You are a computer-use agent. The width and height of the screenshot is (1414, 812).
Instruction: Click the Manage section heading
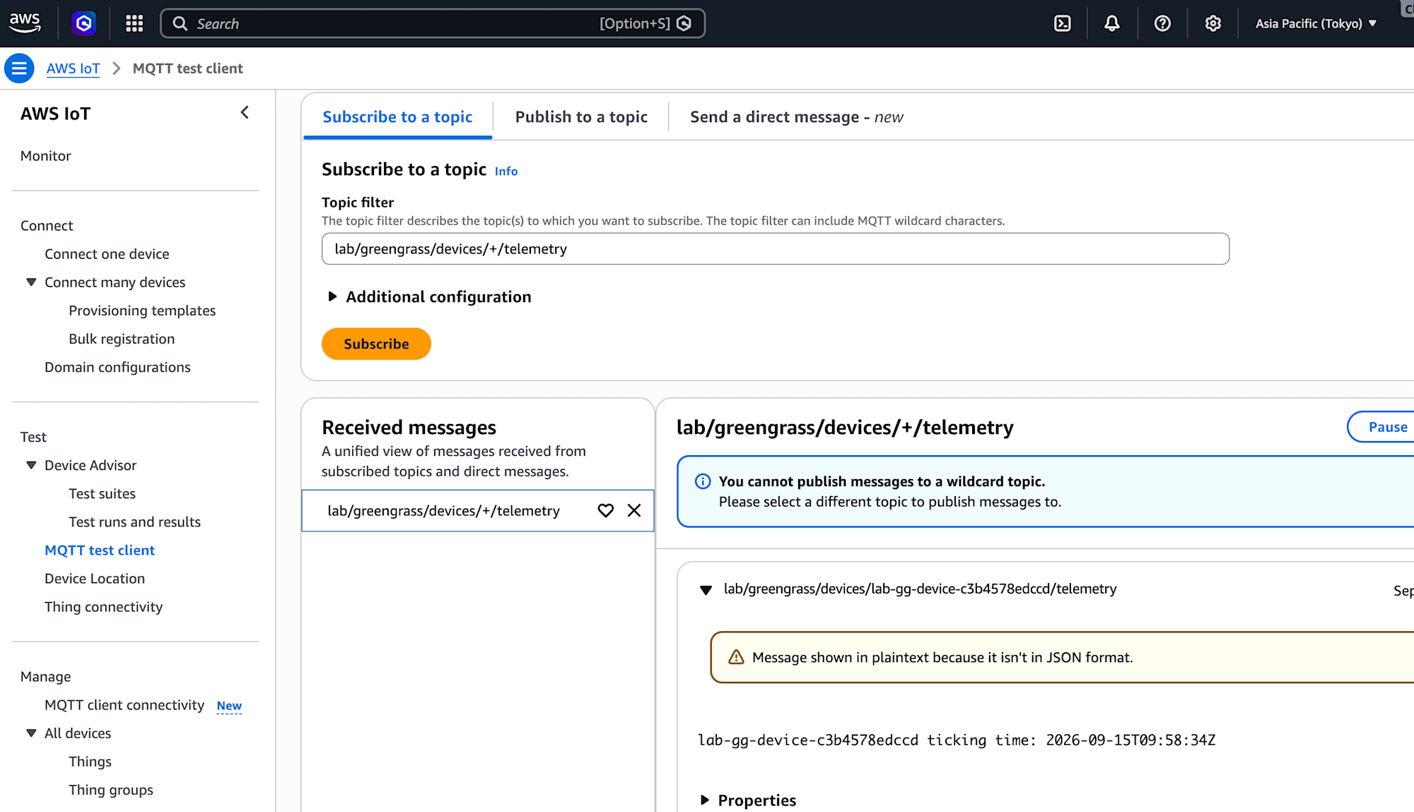coord(46,676)
